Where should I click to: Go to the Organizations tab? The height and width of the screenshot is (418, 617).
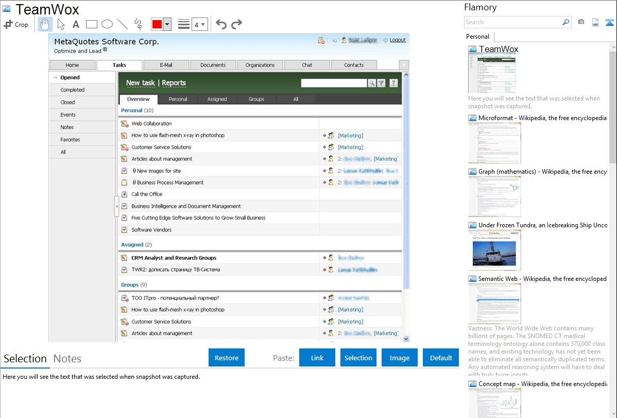pyautogui.click(x=260, y=65)
